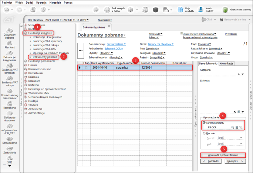Open the Operacje menu

41,2
